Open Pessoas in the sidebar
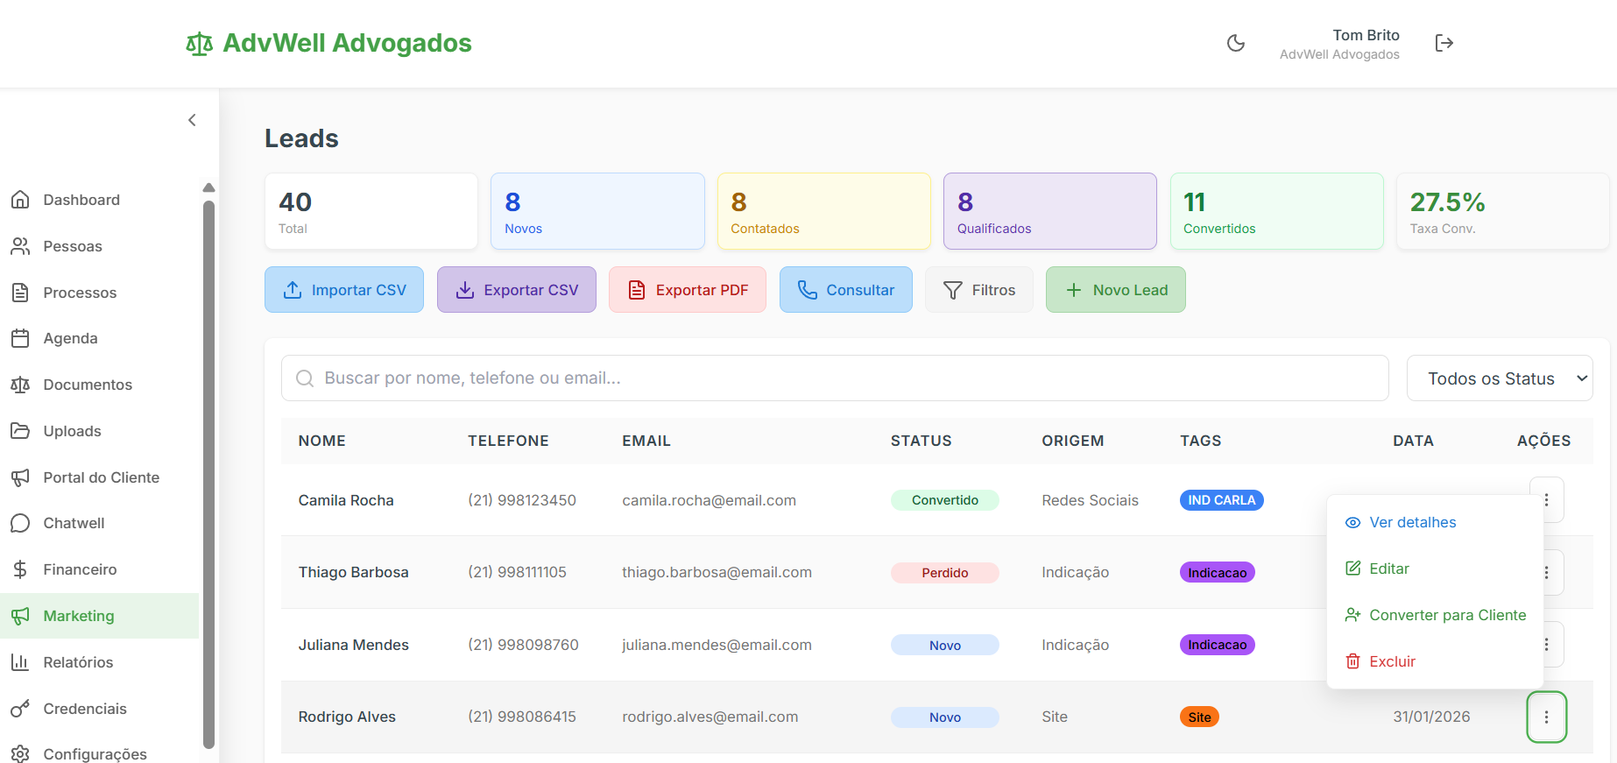 click(100, 246)
